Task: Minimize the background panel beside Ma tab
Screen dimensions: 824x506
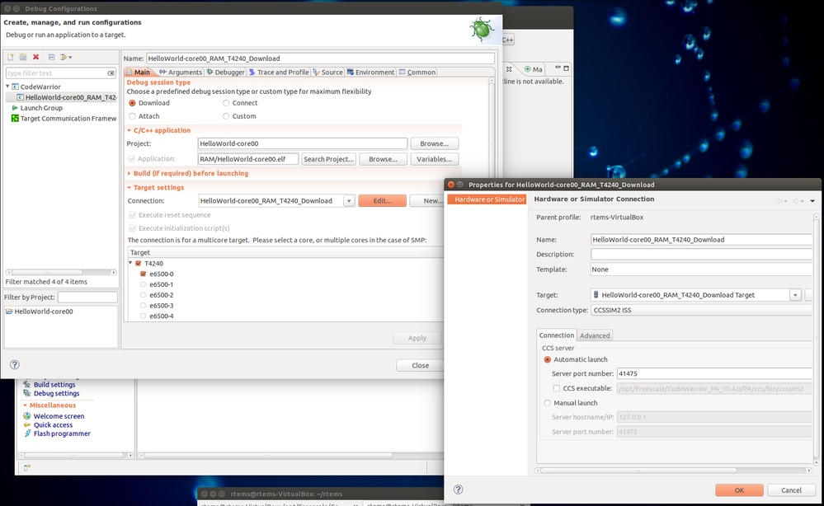Action: pyautogui.click(x=558, y=68)
